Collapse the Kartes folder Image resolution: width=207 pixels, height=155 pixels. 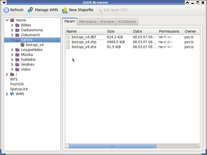[x=12, y=40]
